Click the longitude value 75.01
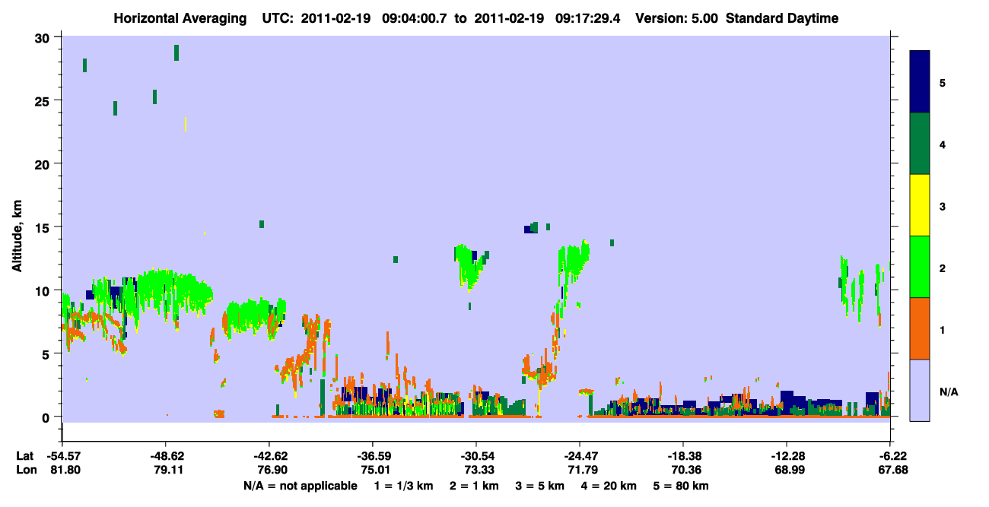 (374, 470)
